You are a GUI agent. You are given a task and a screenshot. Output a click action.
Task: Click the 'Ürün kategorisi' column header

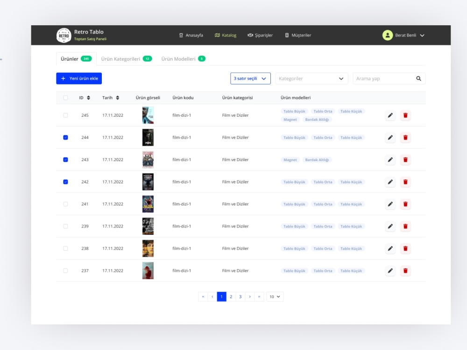[237, 98]
